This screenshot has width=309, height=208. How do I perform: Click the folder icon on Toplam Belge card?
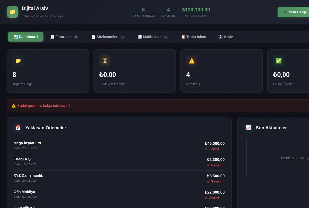click(18, 61)
